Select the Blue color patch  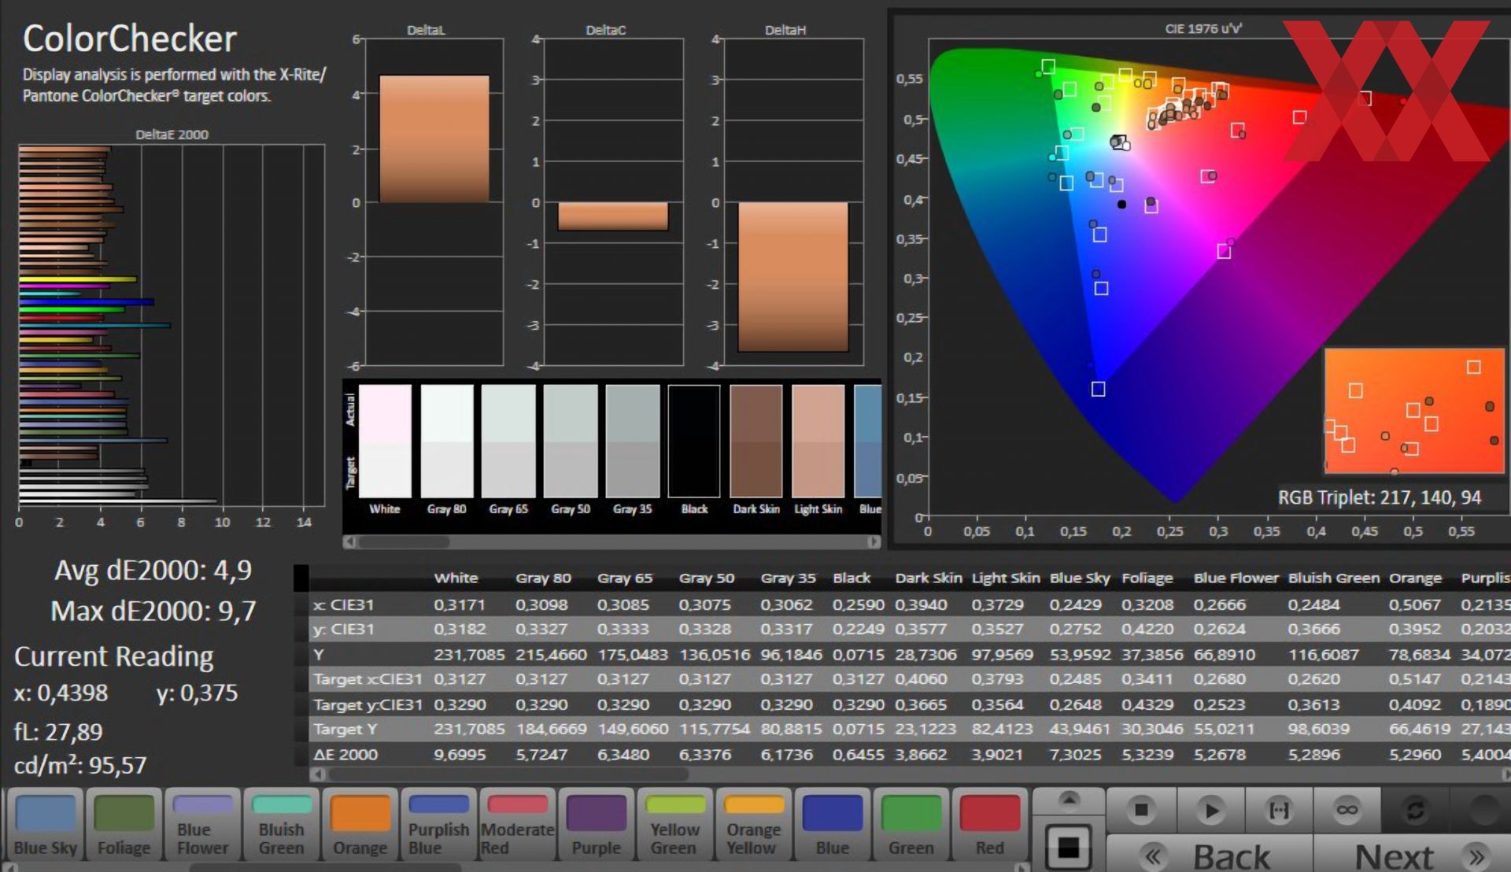click(832, 825)
